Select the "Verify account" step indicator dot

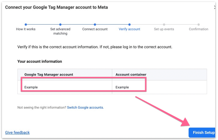pos(129,25)
